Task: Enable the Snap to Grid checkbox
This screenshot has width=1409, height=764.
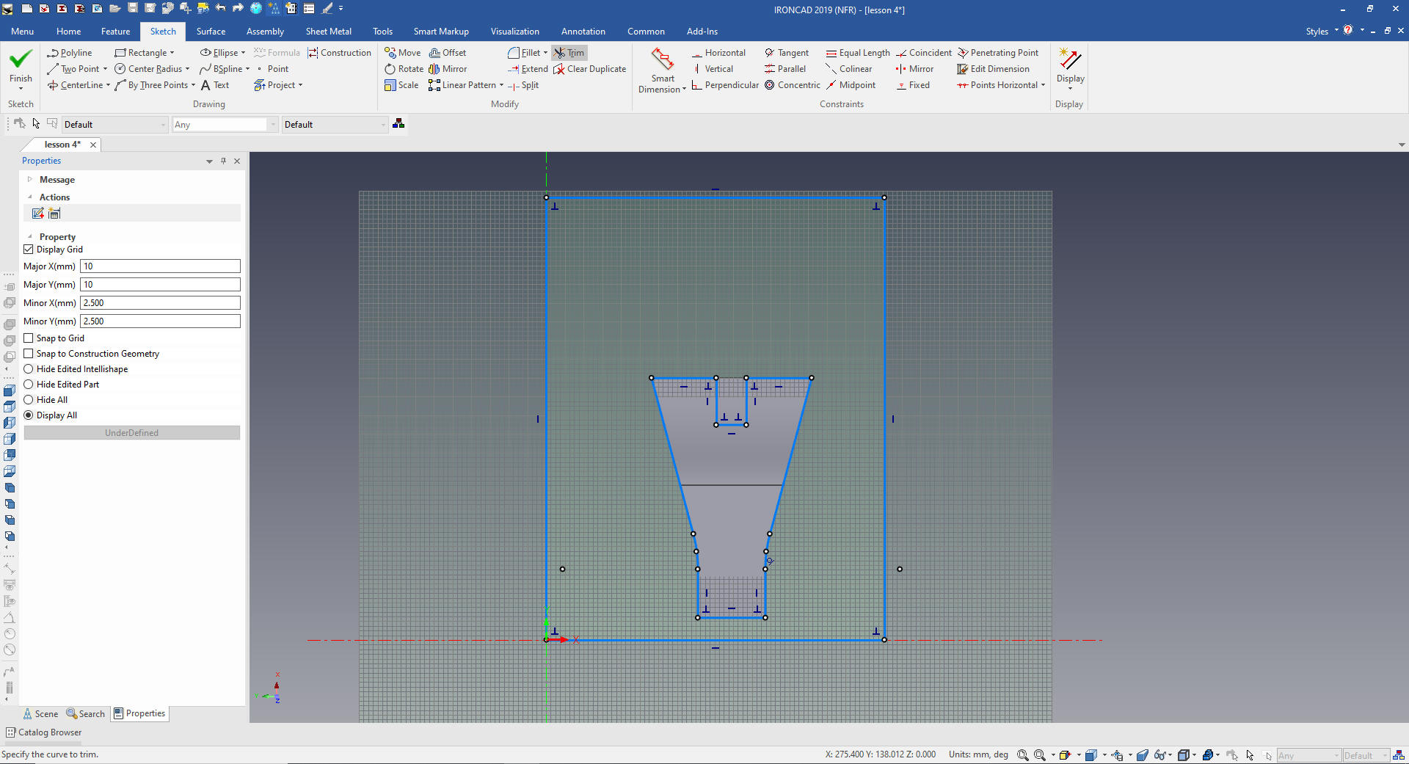Action: click(x=29, y=338)
